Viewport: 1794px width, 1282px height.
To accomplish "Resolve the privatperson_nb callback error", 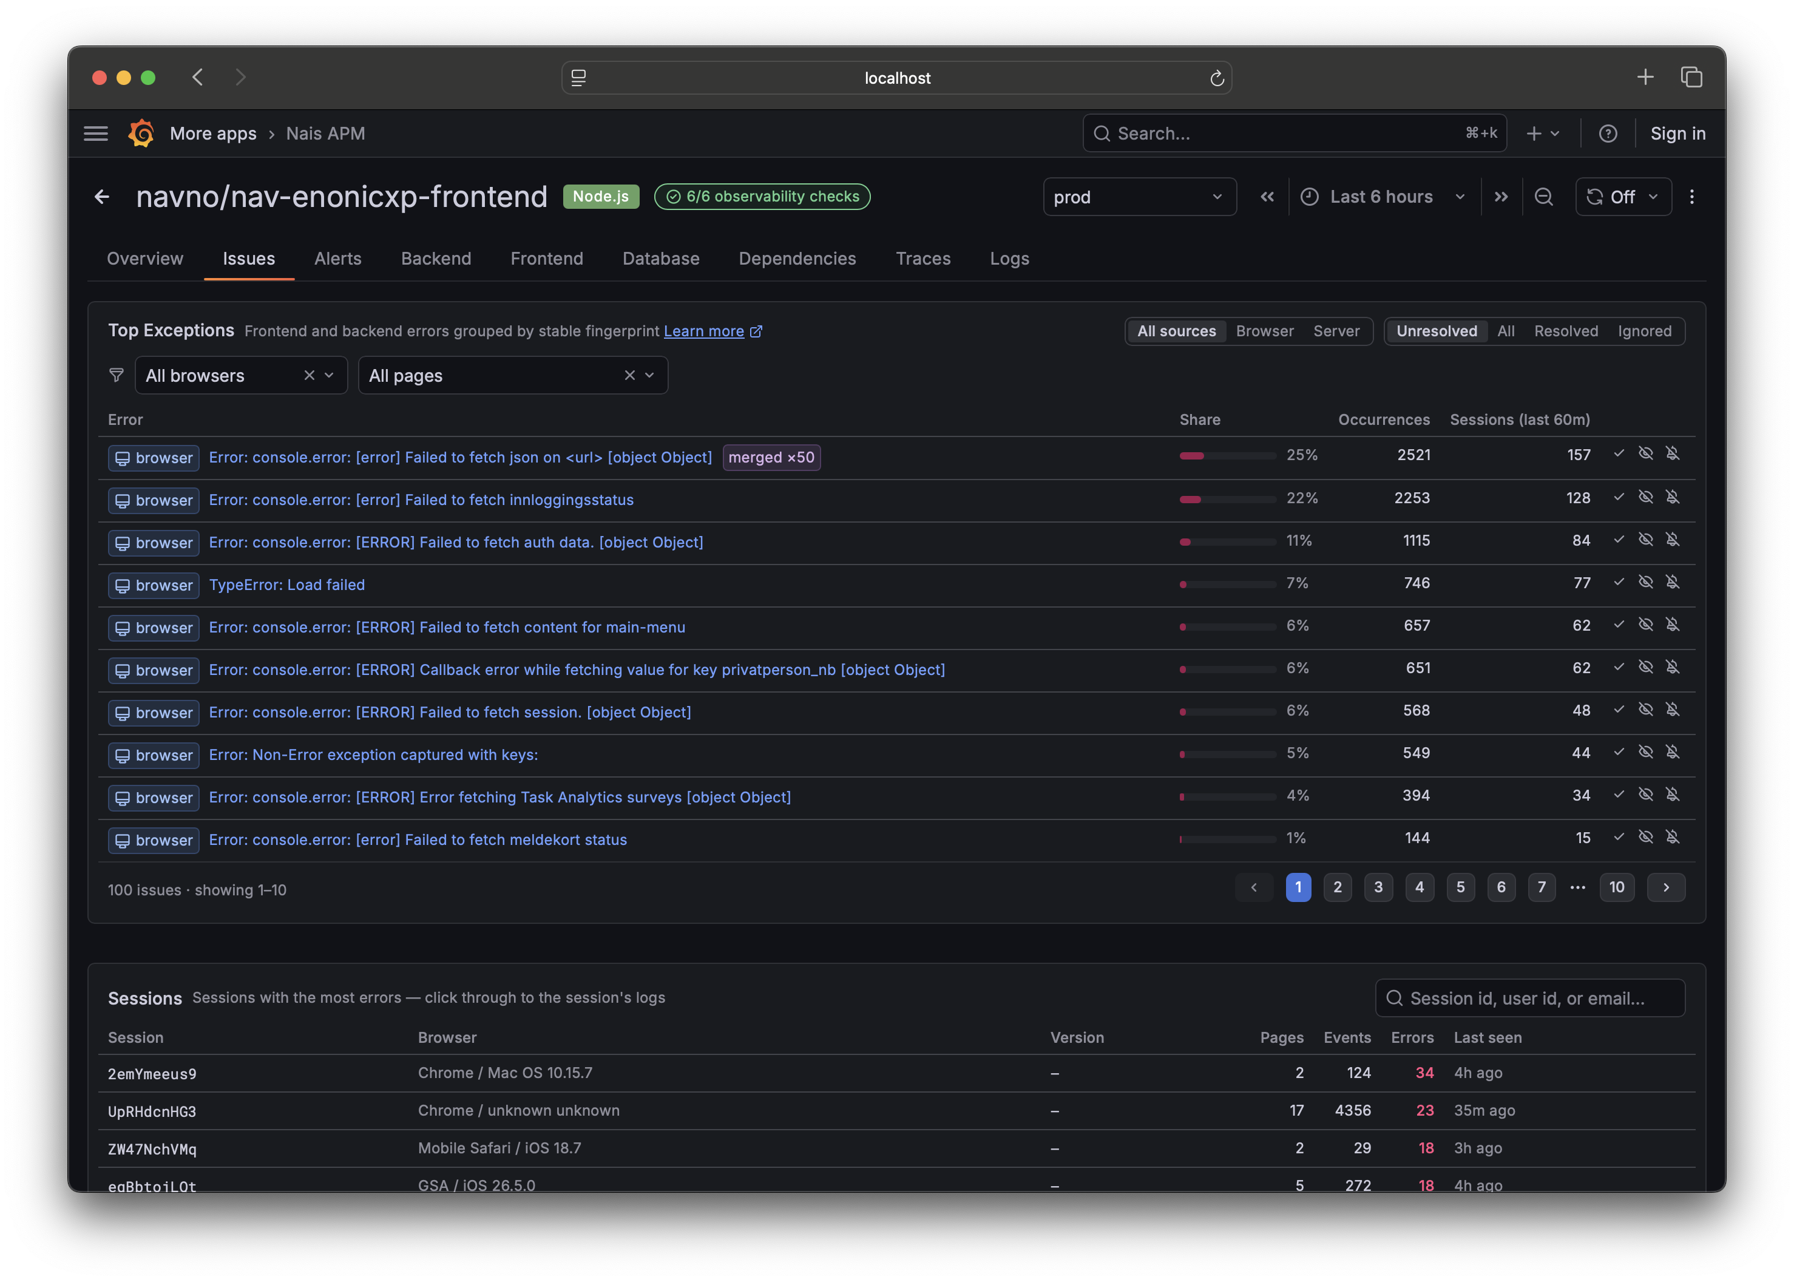I will (x=1618, y=667).
